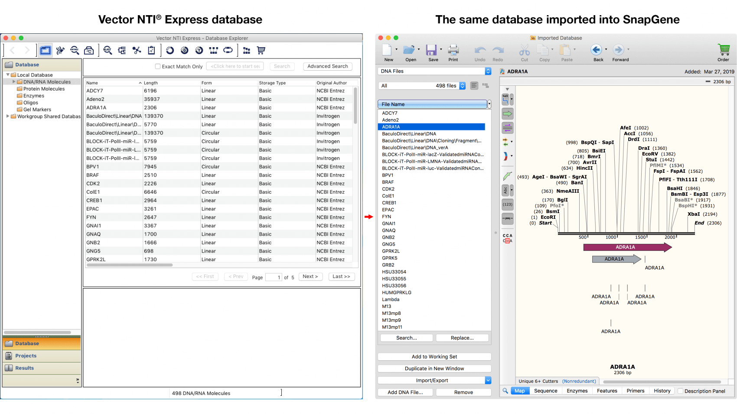Select ADRA1A from the file list
The height and width of the screenshot is (414, 737).
pyautogui.click(x=431, y=126)
